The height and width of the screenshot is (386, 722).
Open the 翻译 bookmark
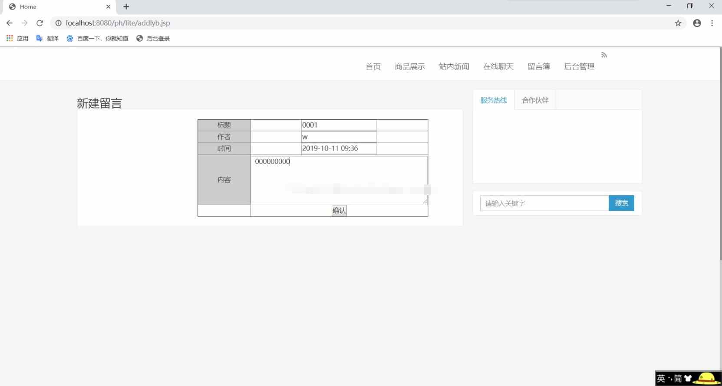[47, 38]
